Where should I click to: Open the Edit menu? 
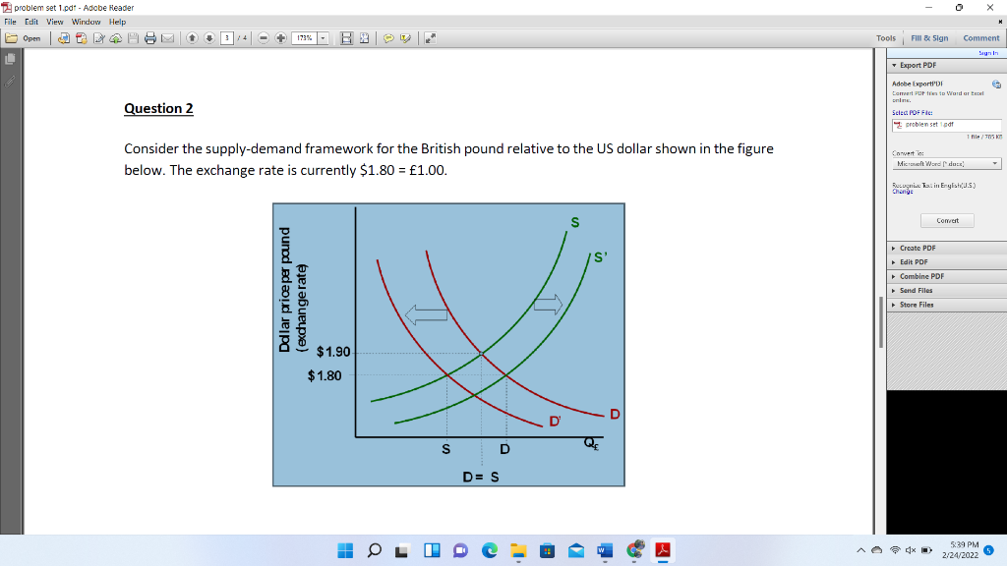(31, 22)
